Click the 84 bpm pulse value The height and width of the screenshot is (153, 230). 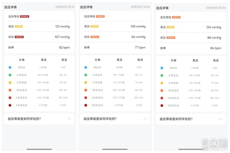tap(216, 48)
